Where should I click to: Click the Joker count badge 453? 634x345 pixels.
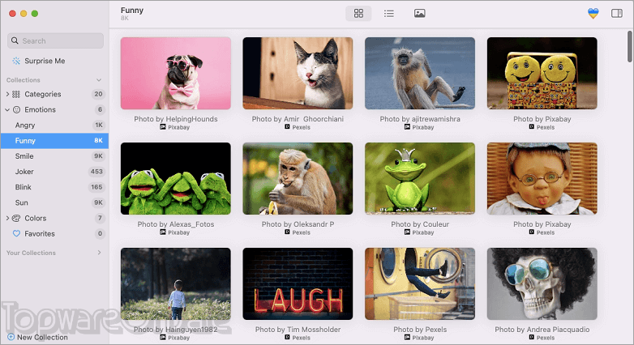pyautogui.click(x=96, y=172)
